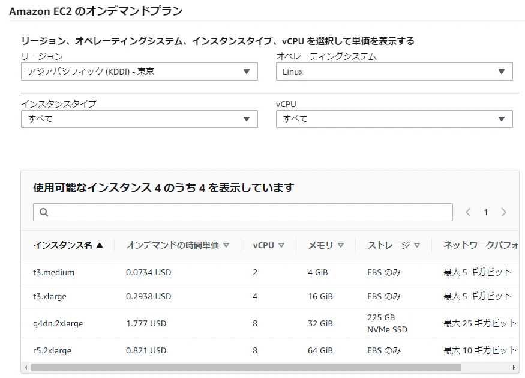Open the vCPU filter dropdown
Image resolution: width=525 pixels, height=378 pixels.
pyautogui.click(x=394, y=119)
